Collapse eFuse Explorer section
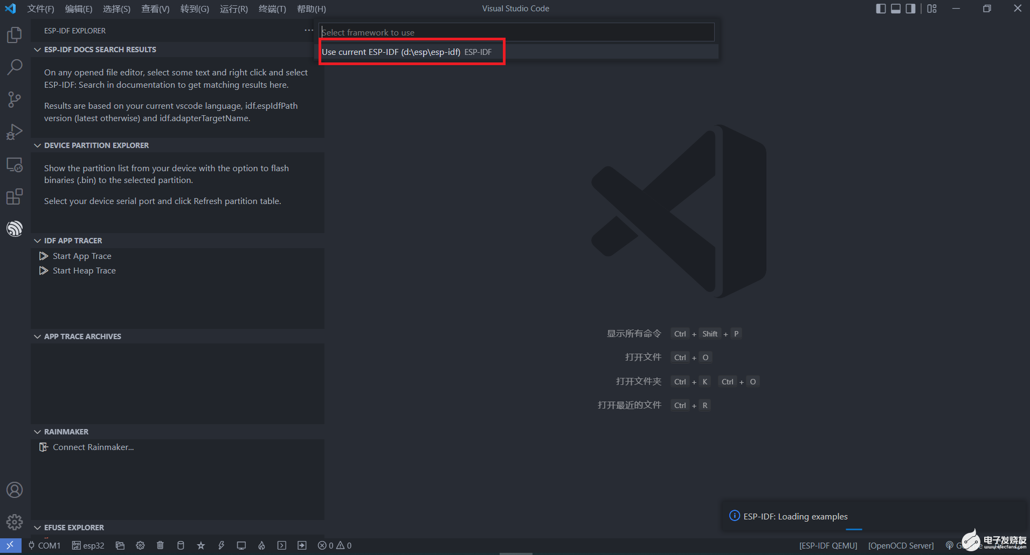 [x=177, y=528]
